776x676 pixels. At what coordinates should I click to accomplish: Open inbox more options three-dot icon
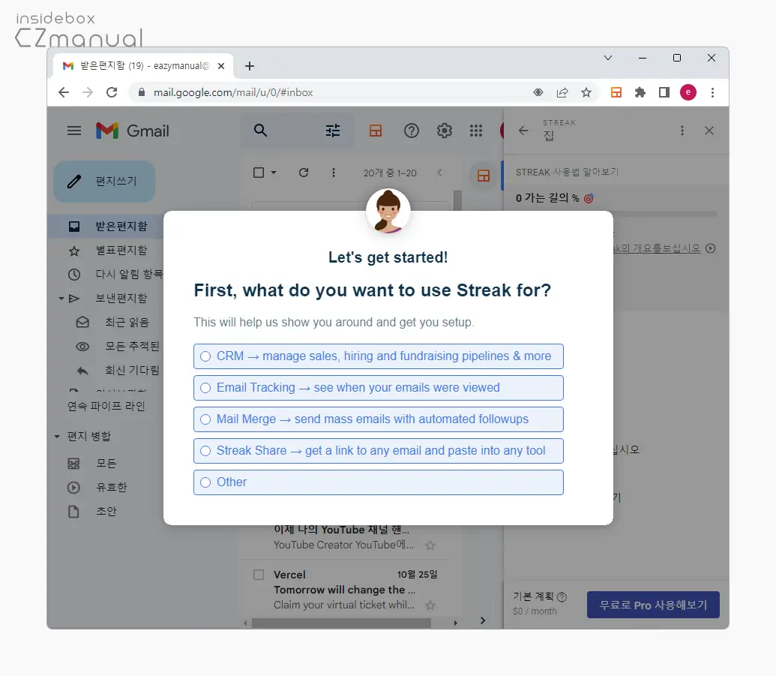coord(334,173)
